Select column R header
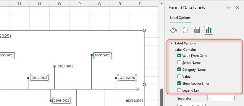The width and height of the screenshot is (244, 106). click(120, 4)
